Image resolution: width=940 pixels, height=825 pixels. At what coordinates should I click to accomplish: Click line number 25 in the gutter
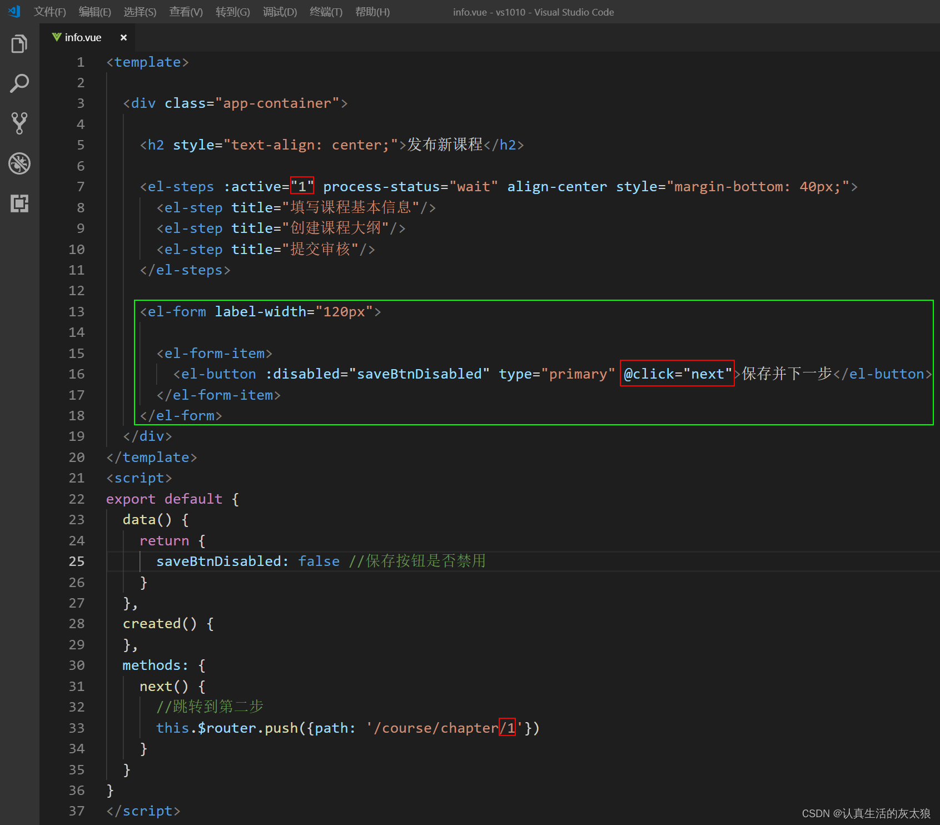pyautogui.click(x=77, y=561)
